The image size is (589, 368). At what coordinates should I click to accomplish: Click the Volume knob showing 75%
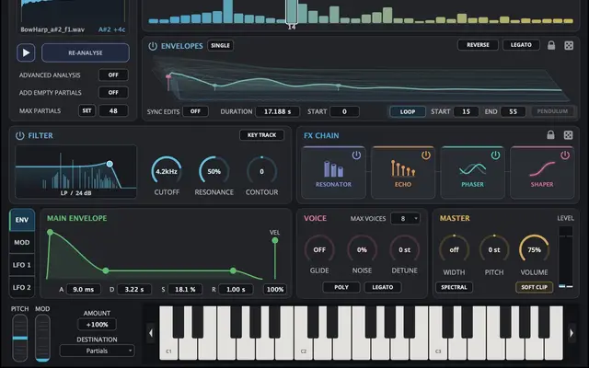[x=534, y=249]
